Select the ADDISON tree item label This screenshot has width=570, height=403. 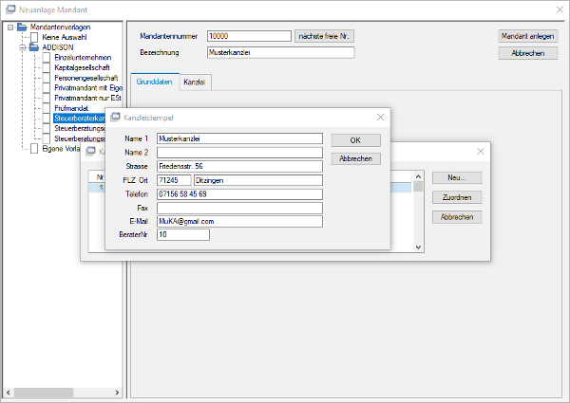click(57, 47)
